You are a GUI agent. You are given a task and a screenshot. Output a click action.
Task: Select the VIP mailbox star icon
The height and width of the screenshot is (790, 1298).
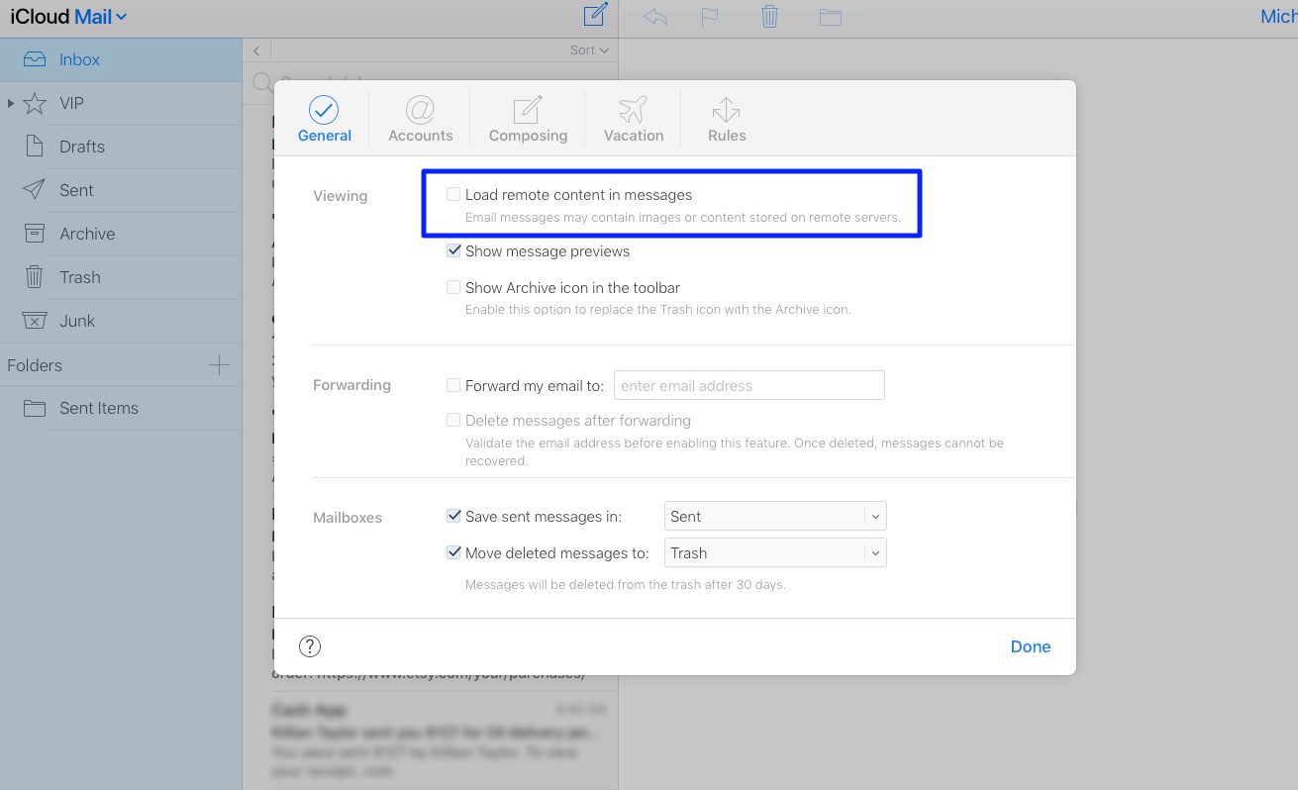click(35, 103)
